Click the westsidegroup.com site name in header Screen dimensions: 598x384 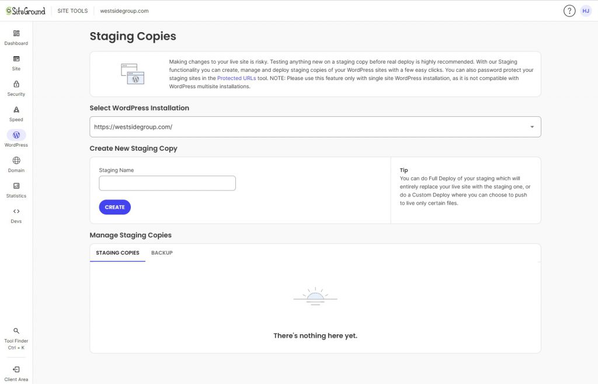pyautogui.click(x=124, y=11)
